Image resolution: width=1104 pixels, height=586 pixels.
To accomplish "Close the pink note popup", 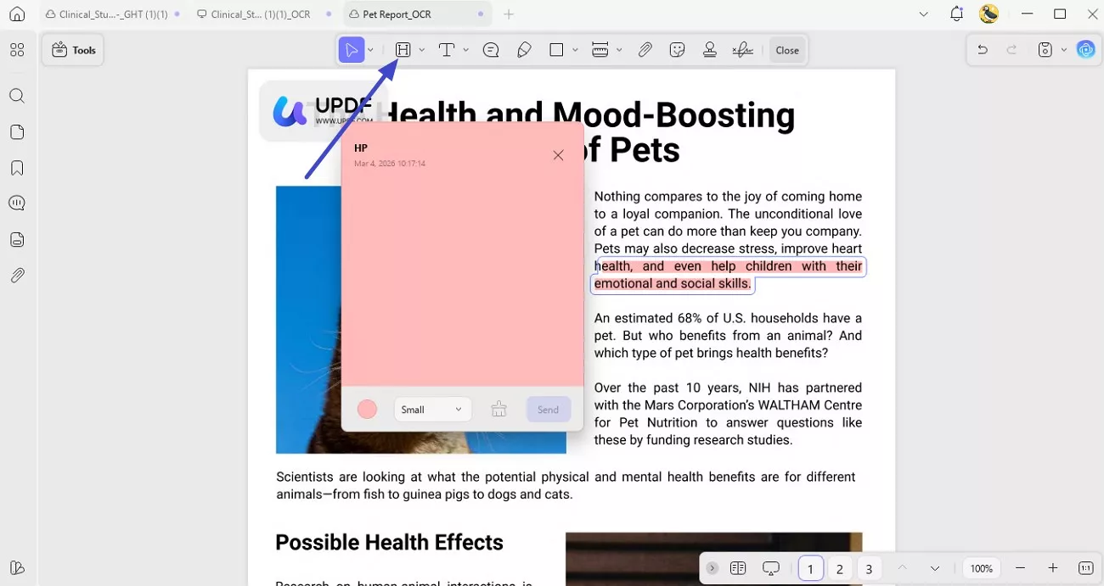I will point(558,155).
